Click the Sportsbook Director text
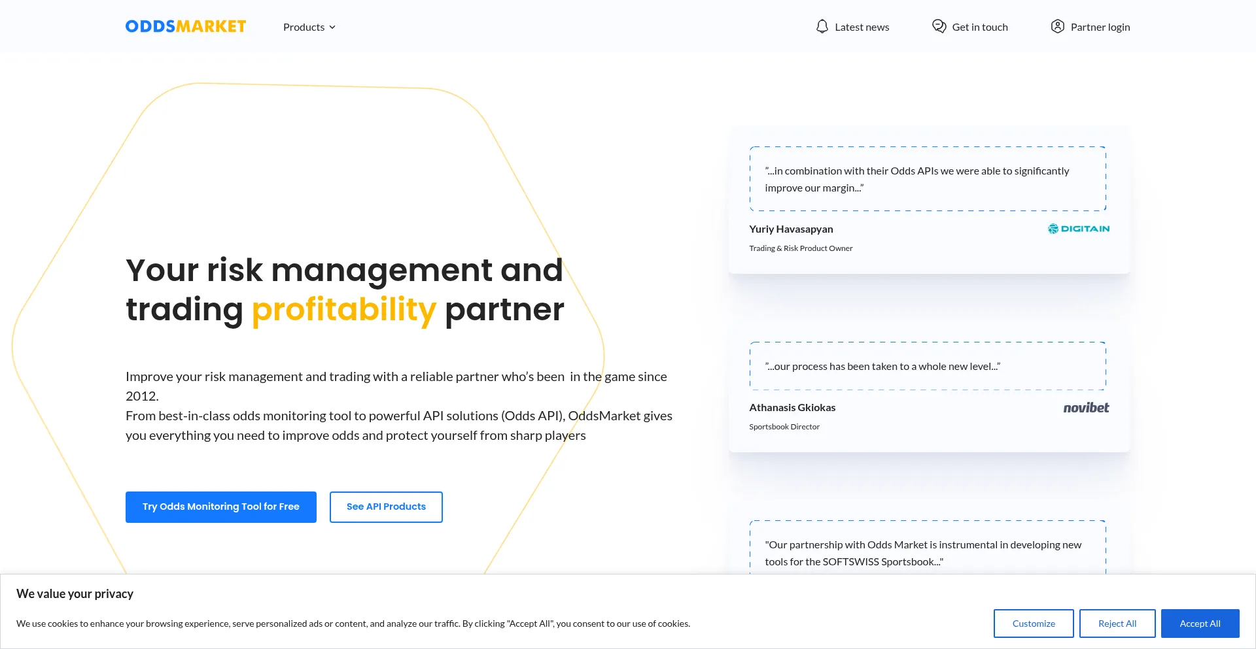The width and height of the screenshot is (1256, 649). click(784, 427)
